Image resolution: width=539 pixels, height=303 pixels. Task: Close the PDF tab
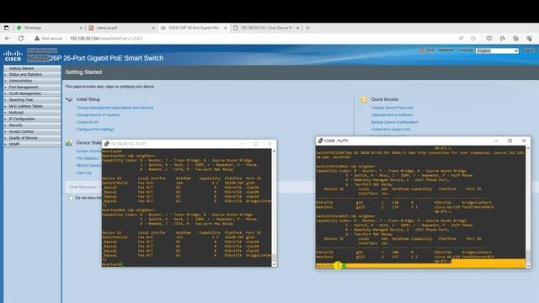(153, 28)
